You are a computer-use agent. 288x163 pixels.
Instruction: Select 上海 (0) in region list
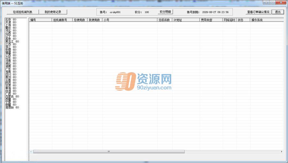pos(11,25)
